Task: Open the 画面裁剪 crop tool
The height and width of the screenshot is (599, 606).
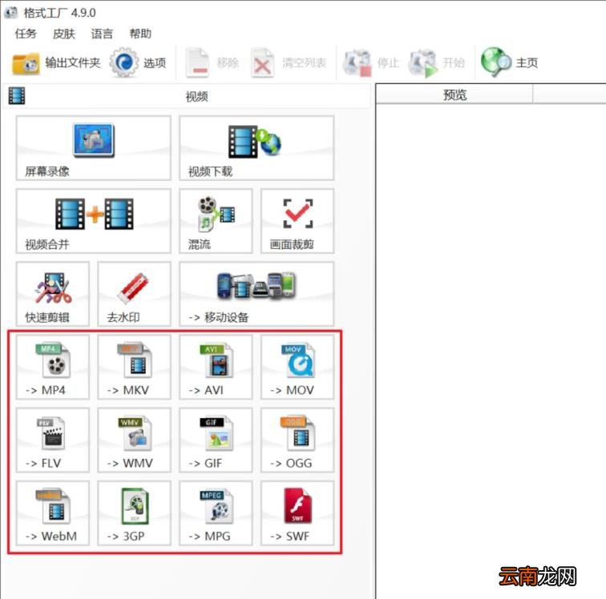Action: [297, 221]
